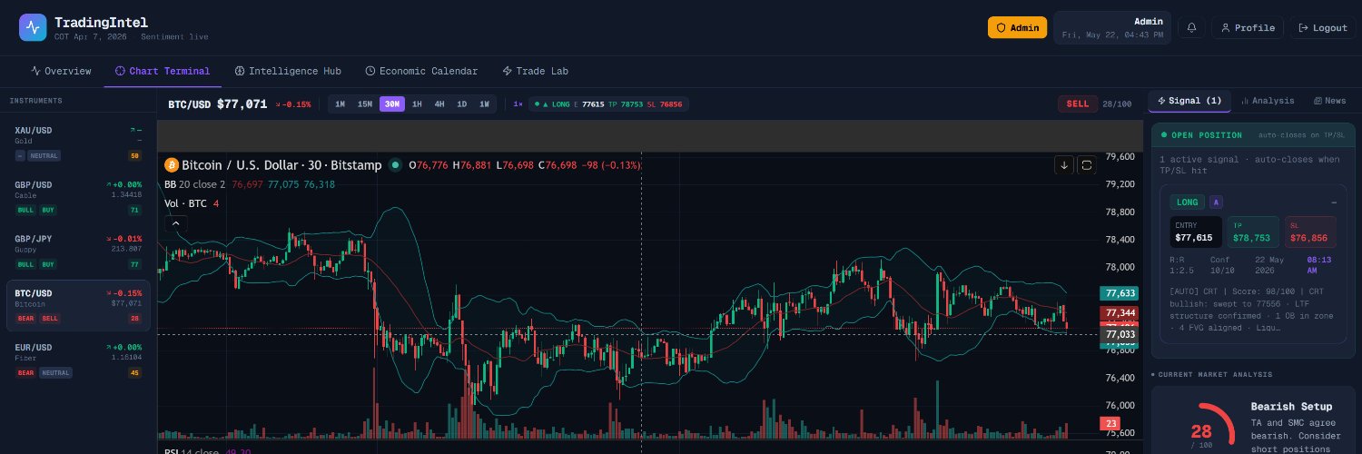Switch the chart to 1H
Image resolution: width=1362 pixels, height=454 pixels.
click(417, 104)
